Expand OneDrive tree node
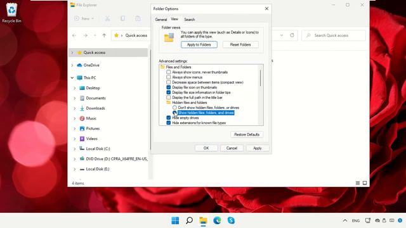This screenshot has width=406, height=228. [72, 65]
